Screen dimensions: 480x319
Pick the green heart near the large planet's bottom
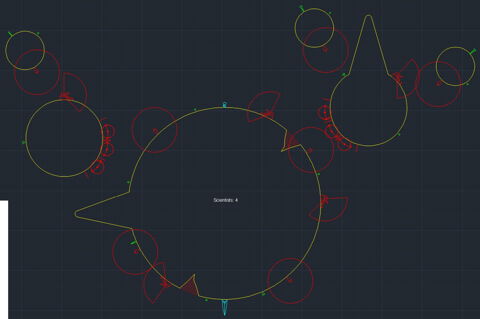tap(263, 294)
